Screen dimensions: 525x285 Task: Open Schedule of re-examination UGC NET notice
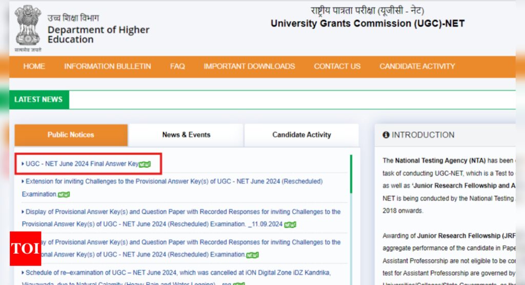176,278
